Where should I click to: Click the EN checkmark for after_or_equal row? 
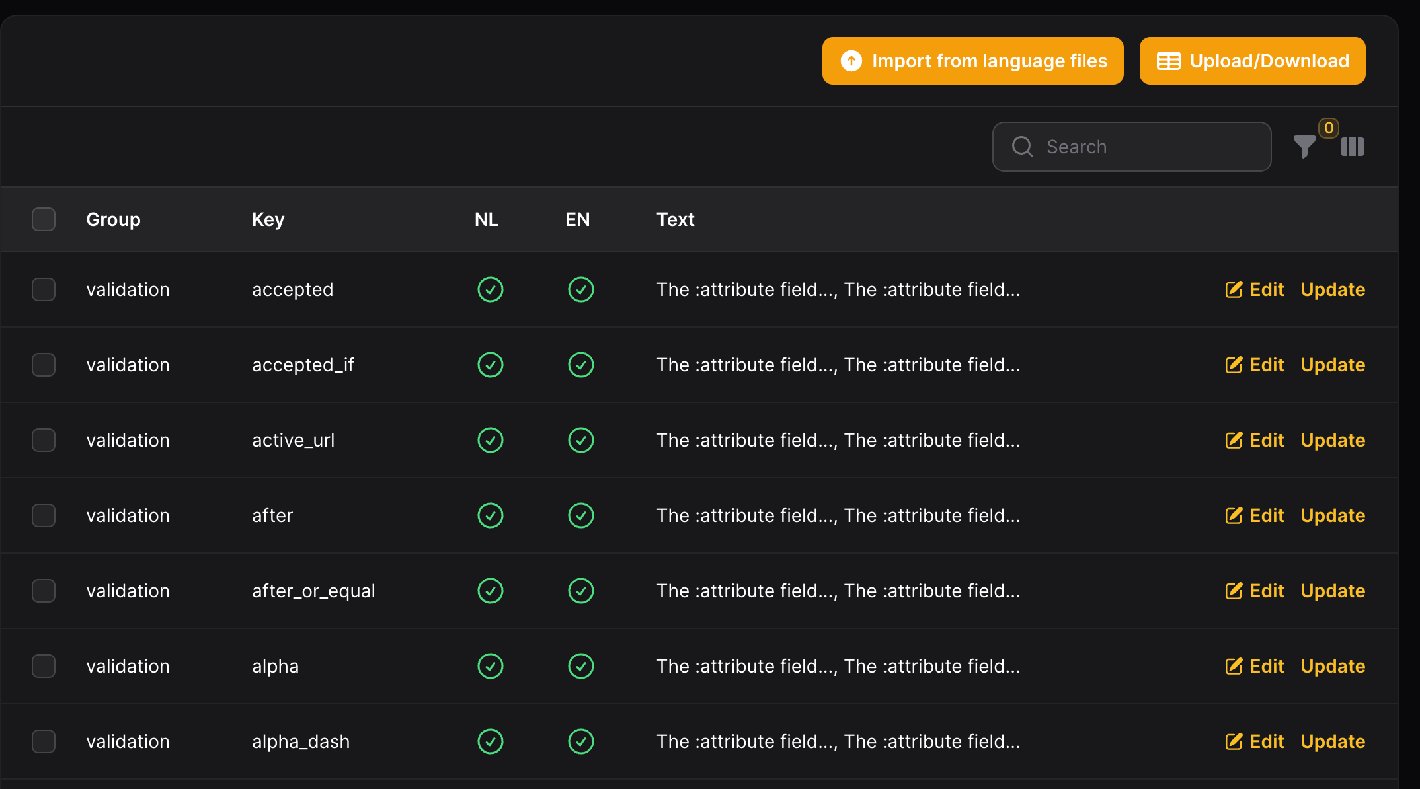(580, 591)
